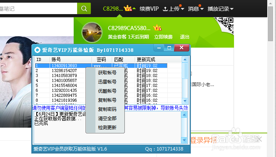Click the 立即续费 link
The height and width of the screenshot is (157, 276).
click(163, 37)
